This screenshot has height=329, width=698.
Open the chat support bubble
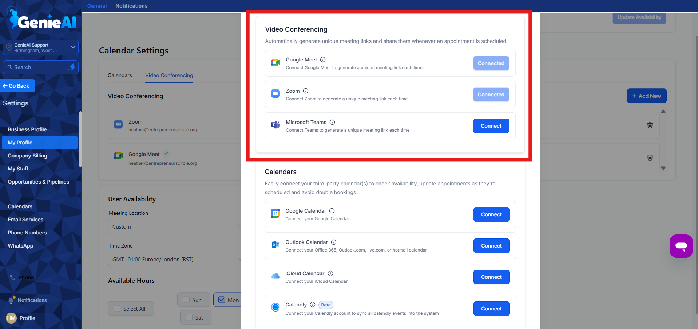tap(681, 246)
